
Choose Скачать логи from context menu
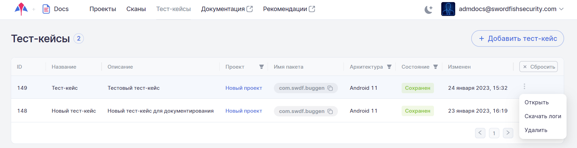point(543,116)
